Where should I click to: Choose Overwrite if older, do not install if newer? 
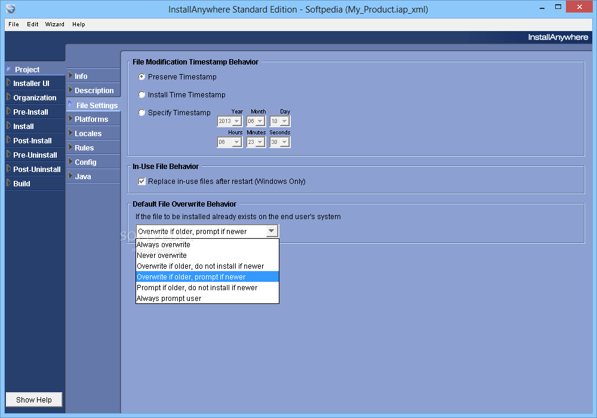tap(208, 266)
